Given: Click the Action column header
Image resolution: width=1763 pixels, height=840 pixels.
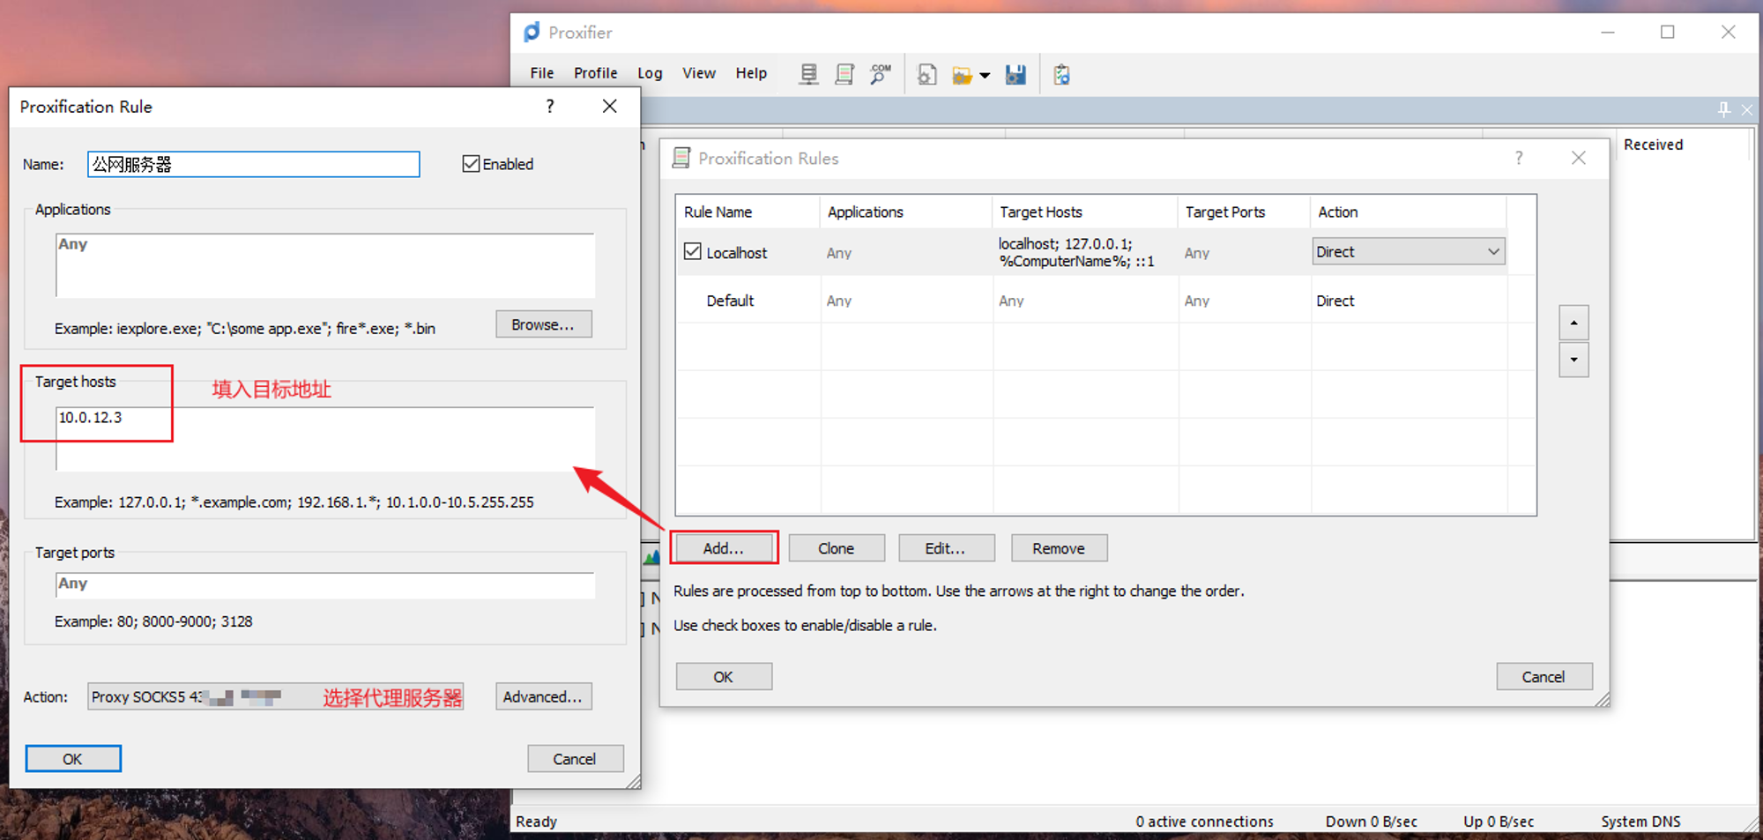Looking at the screenshot, I should (x=1409, y=212).
